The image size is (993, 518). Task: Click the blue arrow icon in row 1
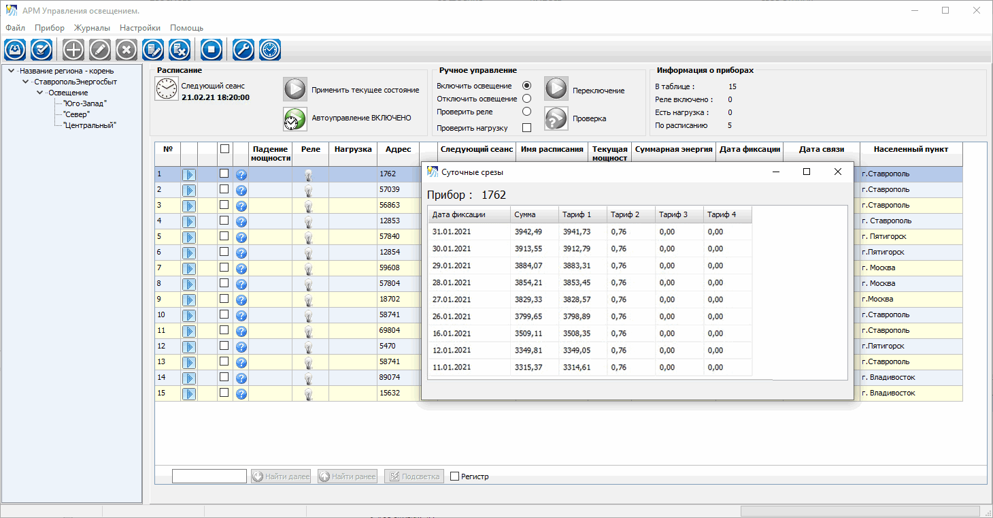[189, 175]
